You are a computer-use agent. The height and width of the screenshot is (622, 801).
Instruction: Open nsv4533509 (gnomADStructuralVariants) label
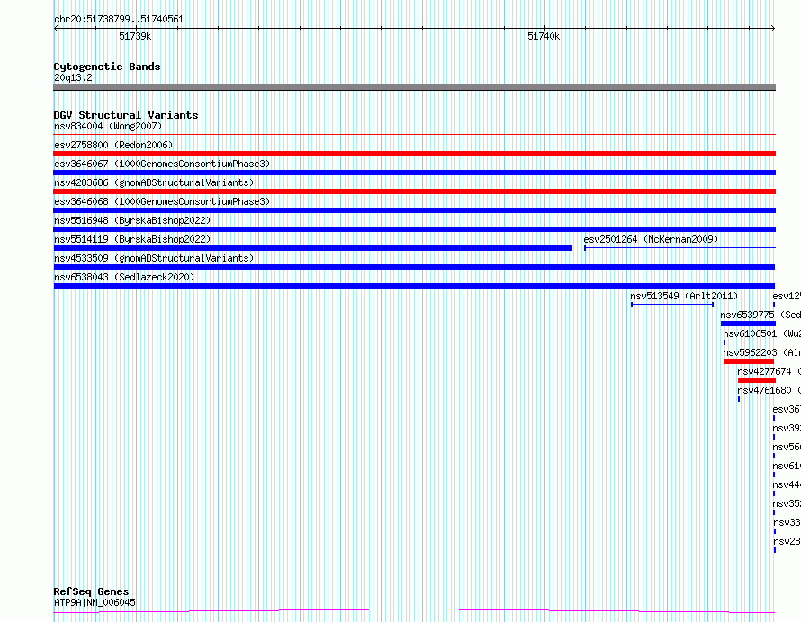(154, 258)
